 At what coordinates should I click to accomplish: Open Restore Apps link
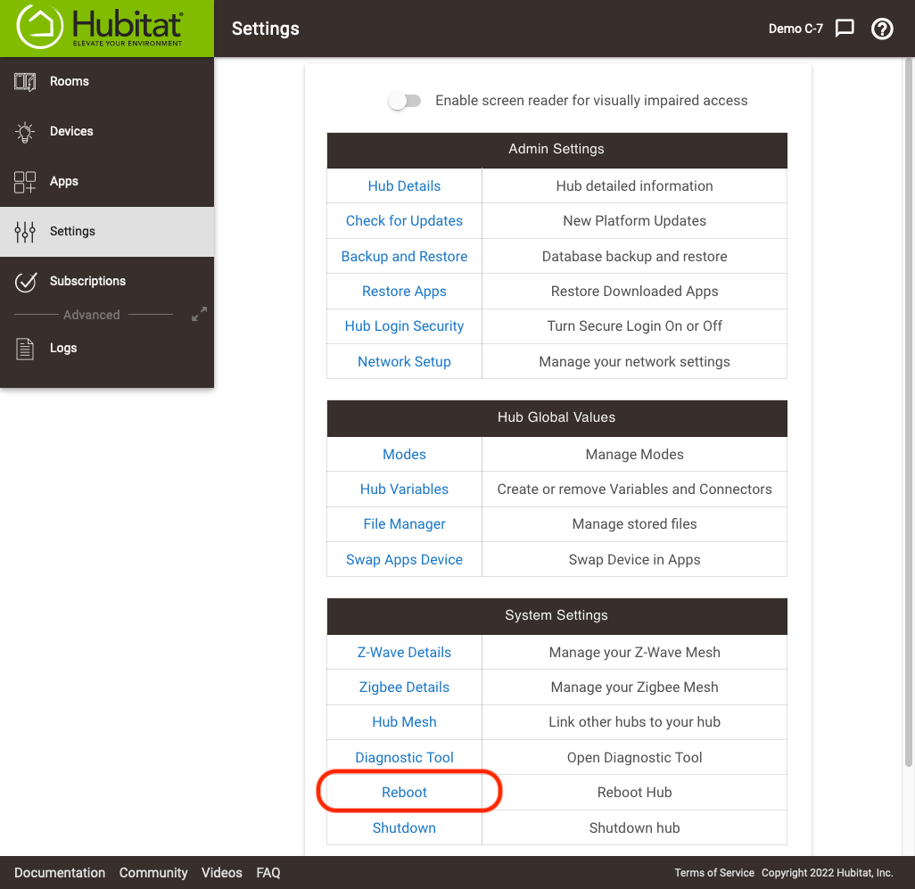pyautogui.click(x=404, y=291)
